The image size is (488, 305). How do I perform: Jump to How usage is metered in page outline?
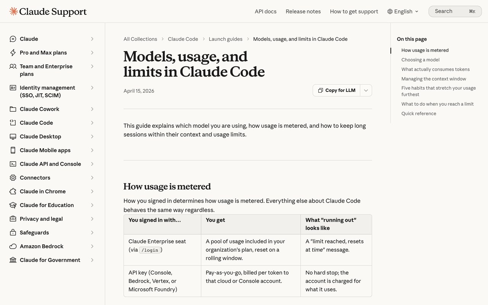425,50
